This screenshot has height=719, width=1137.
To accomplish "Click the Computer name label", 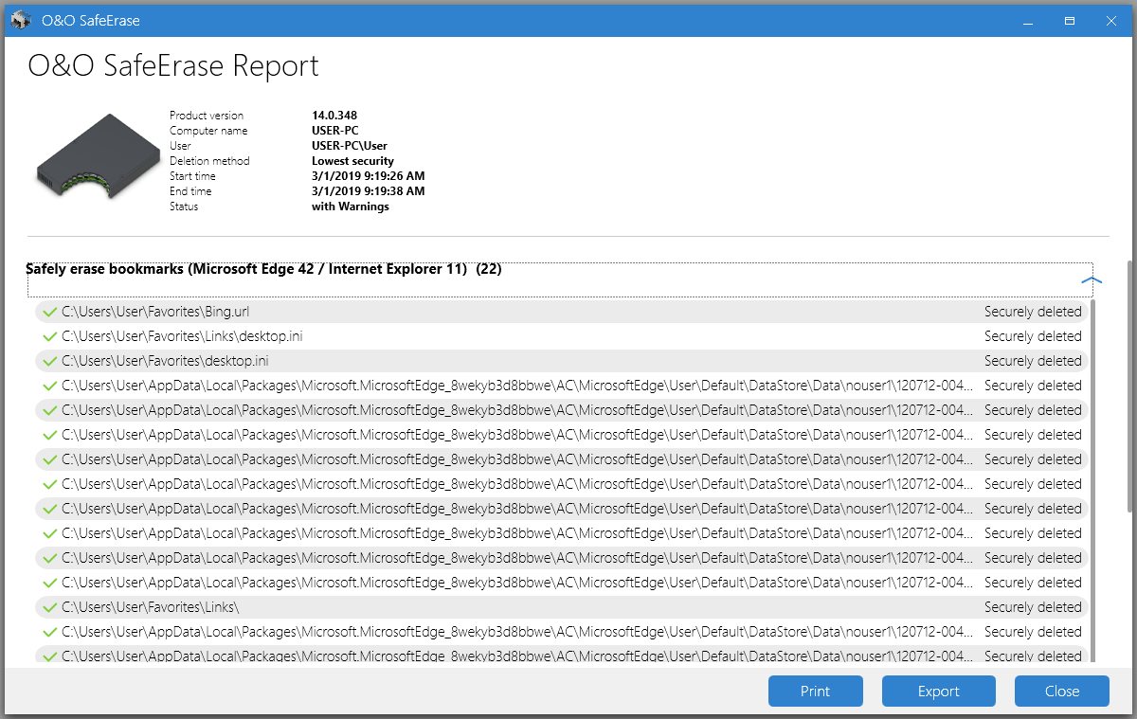I will 208,131.
